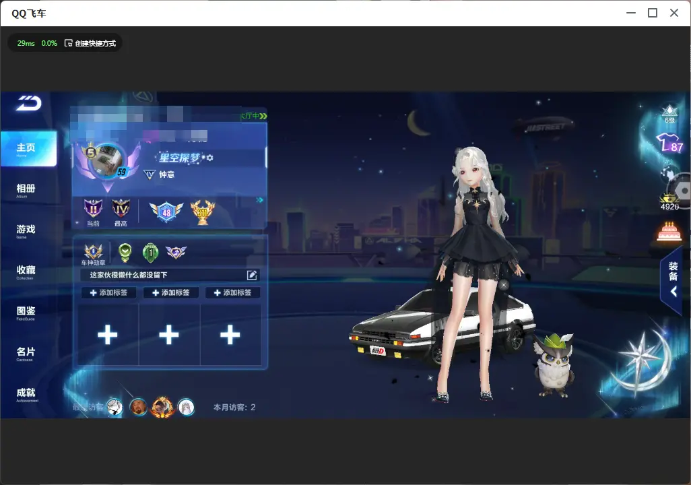Click the birthday cake icon
The height and width of the screenshot is (485, 691).
pyautogui.click(x=669, y=231)
